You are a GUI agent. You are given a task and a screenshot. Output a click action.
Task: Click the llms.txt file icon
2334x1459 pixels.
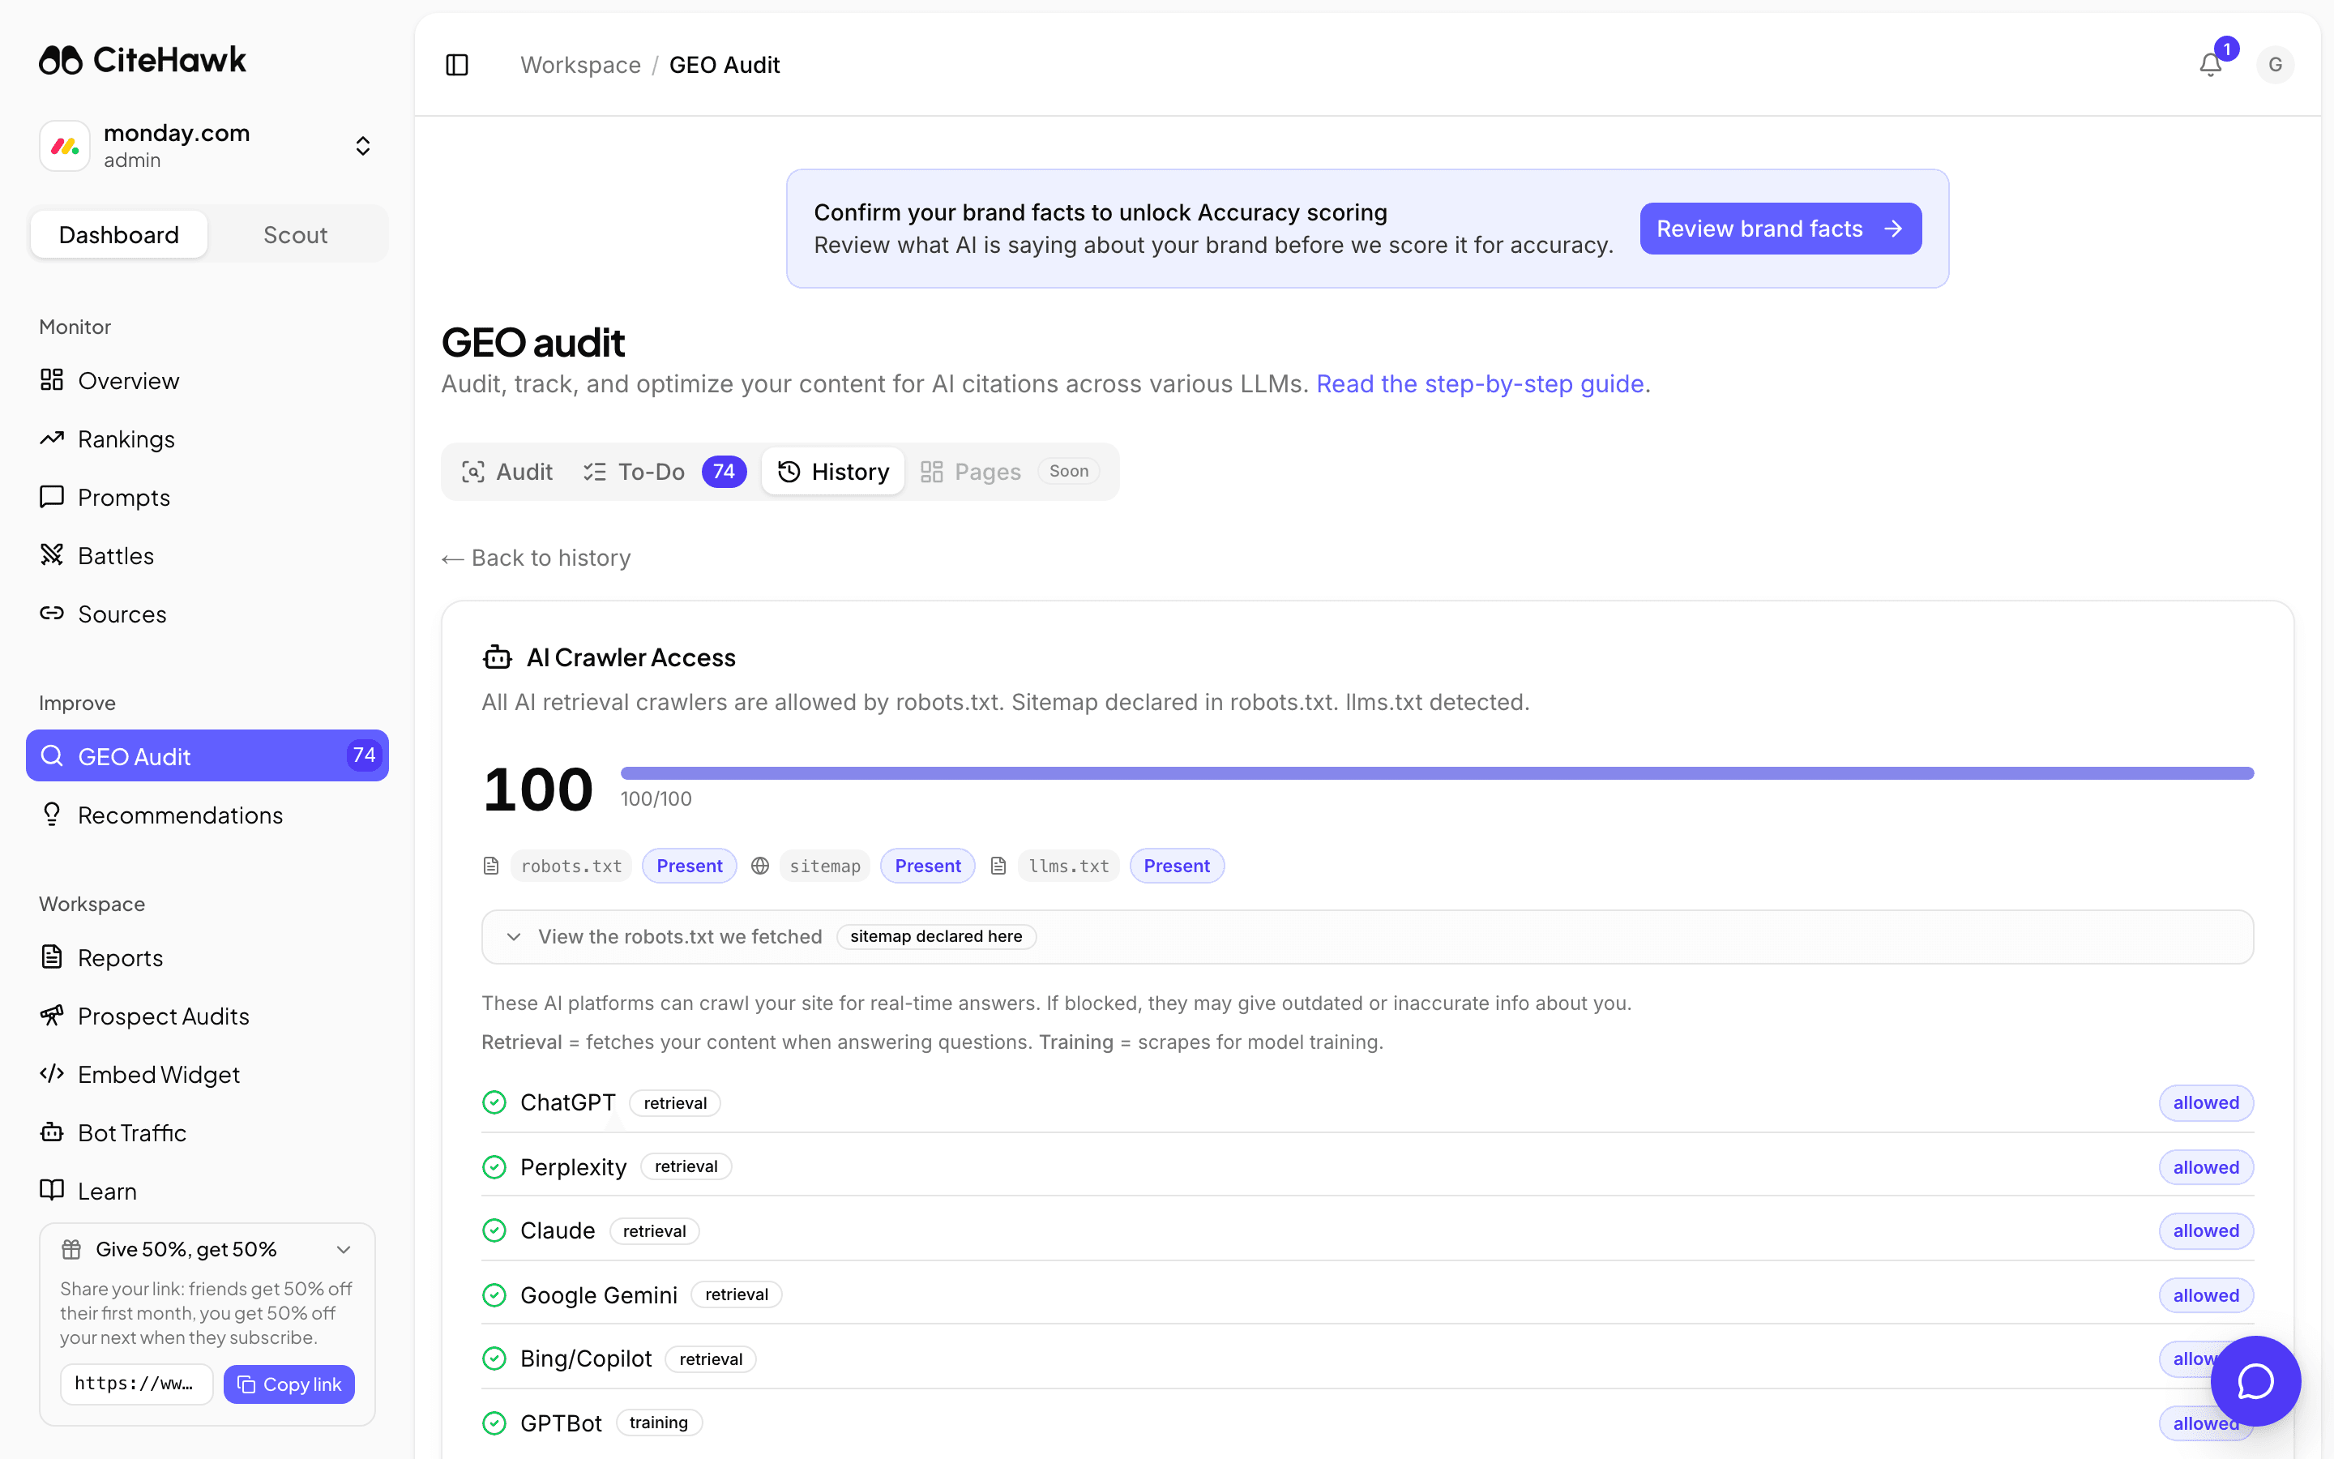click(x=998, y=866)
